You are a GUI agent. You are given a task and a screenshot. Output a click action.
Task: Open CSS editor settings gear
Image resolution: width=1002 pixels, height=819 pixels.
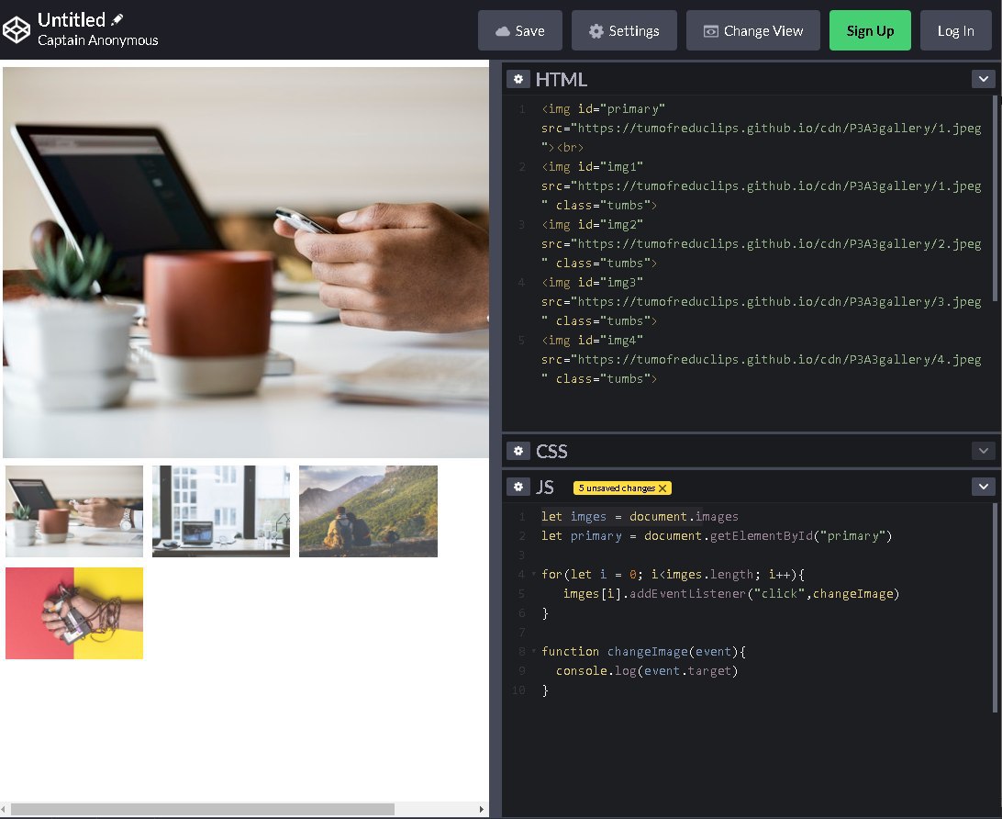coord(518,451)
